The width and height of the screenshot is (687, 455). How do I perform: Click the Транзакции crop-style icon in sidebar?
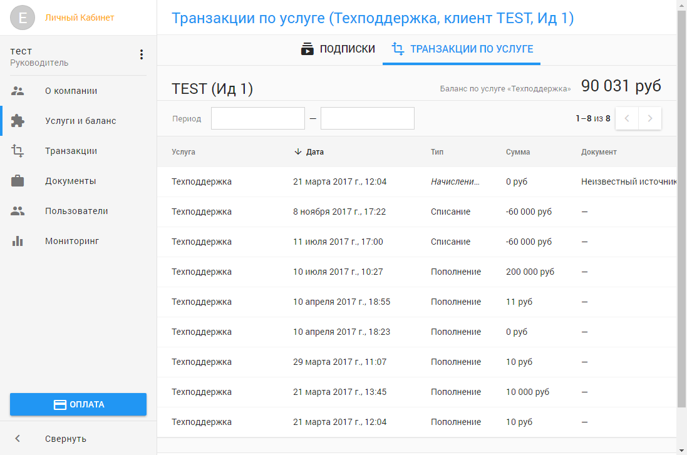pos(18,151)
